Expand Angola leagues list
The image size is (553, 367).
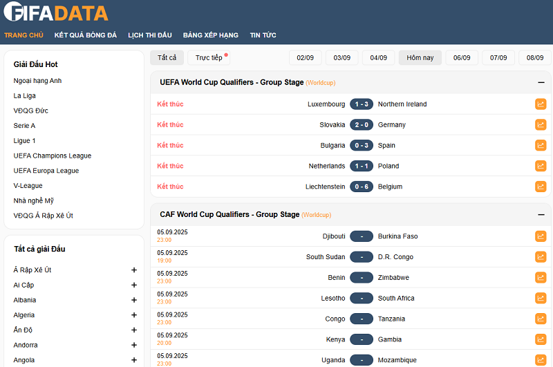click(134, 360)
